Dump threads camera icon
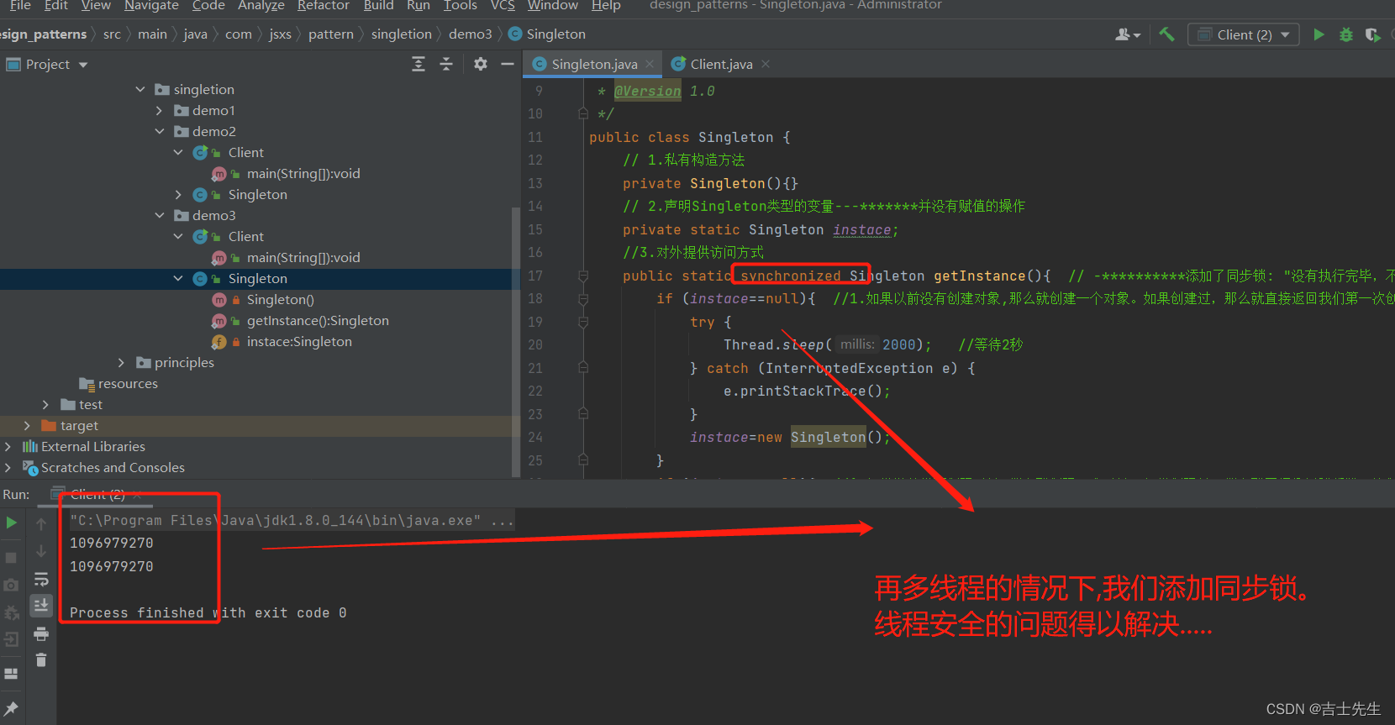Image resolution: width=1395 pixels, height=725 pixels. click(x=11, y=585)
